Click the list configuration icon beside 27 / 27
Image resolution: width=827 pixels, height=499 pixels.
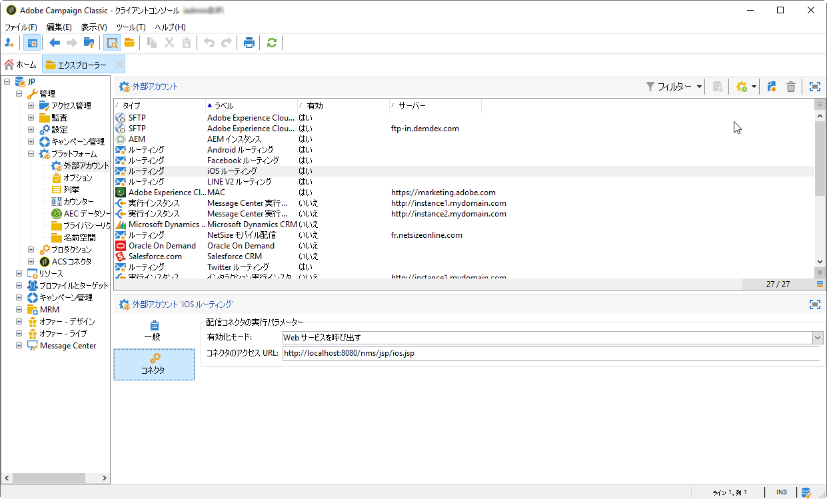820,284
